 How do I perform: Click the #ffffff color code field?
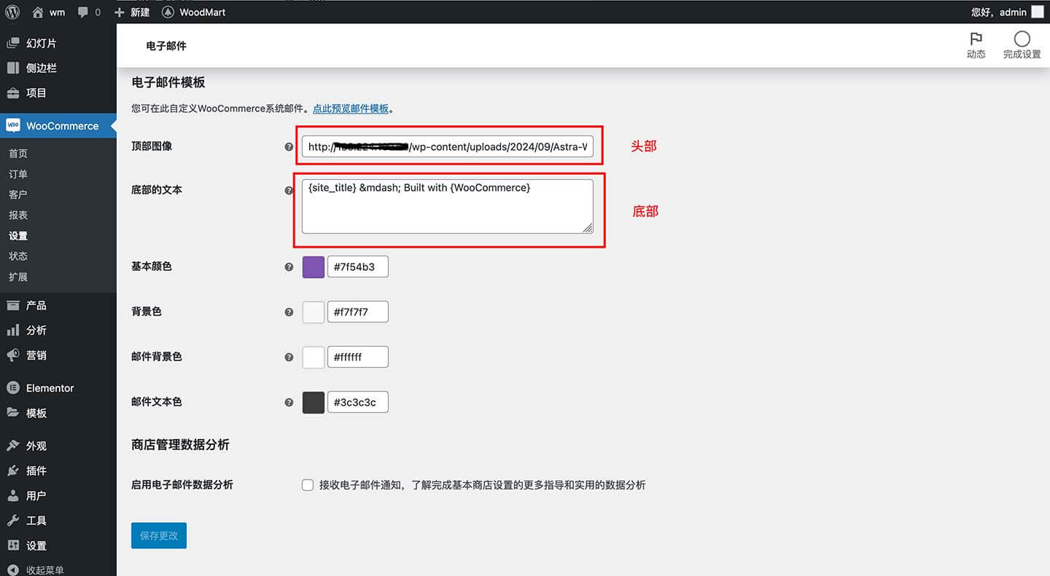[x=358, y=357]
